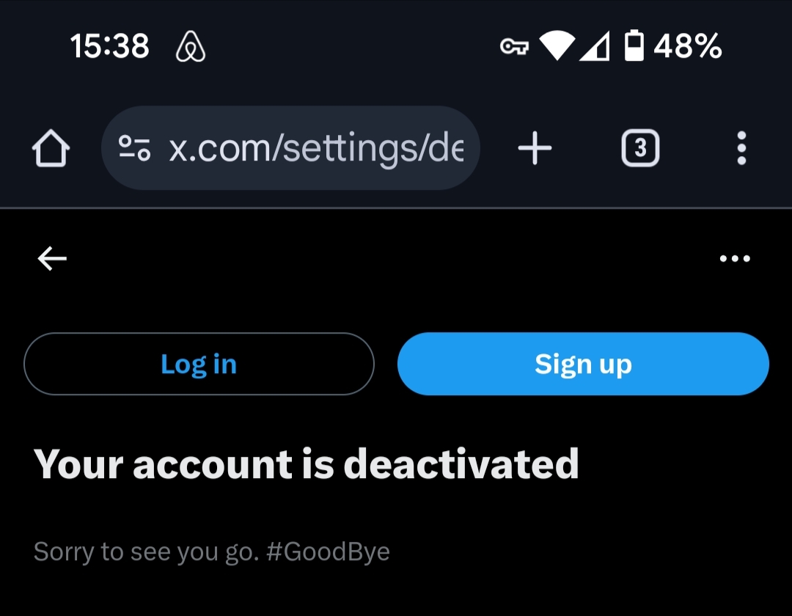Screen dimensions: 792x616
Task: Tap the 15:38 clock in status bar
Action: (110, 48)
